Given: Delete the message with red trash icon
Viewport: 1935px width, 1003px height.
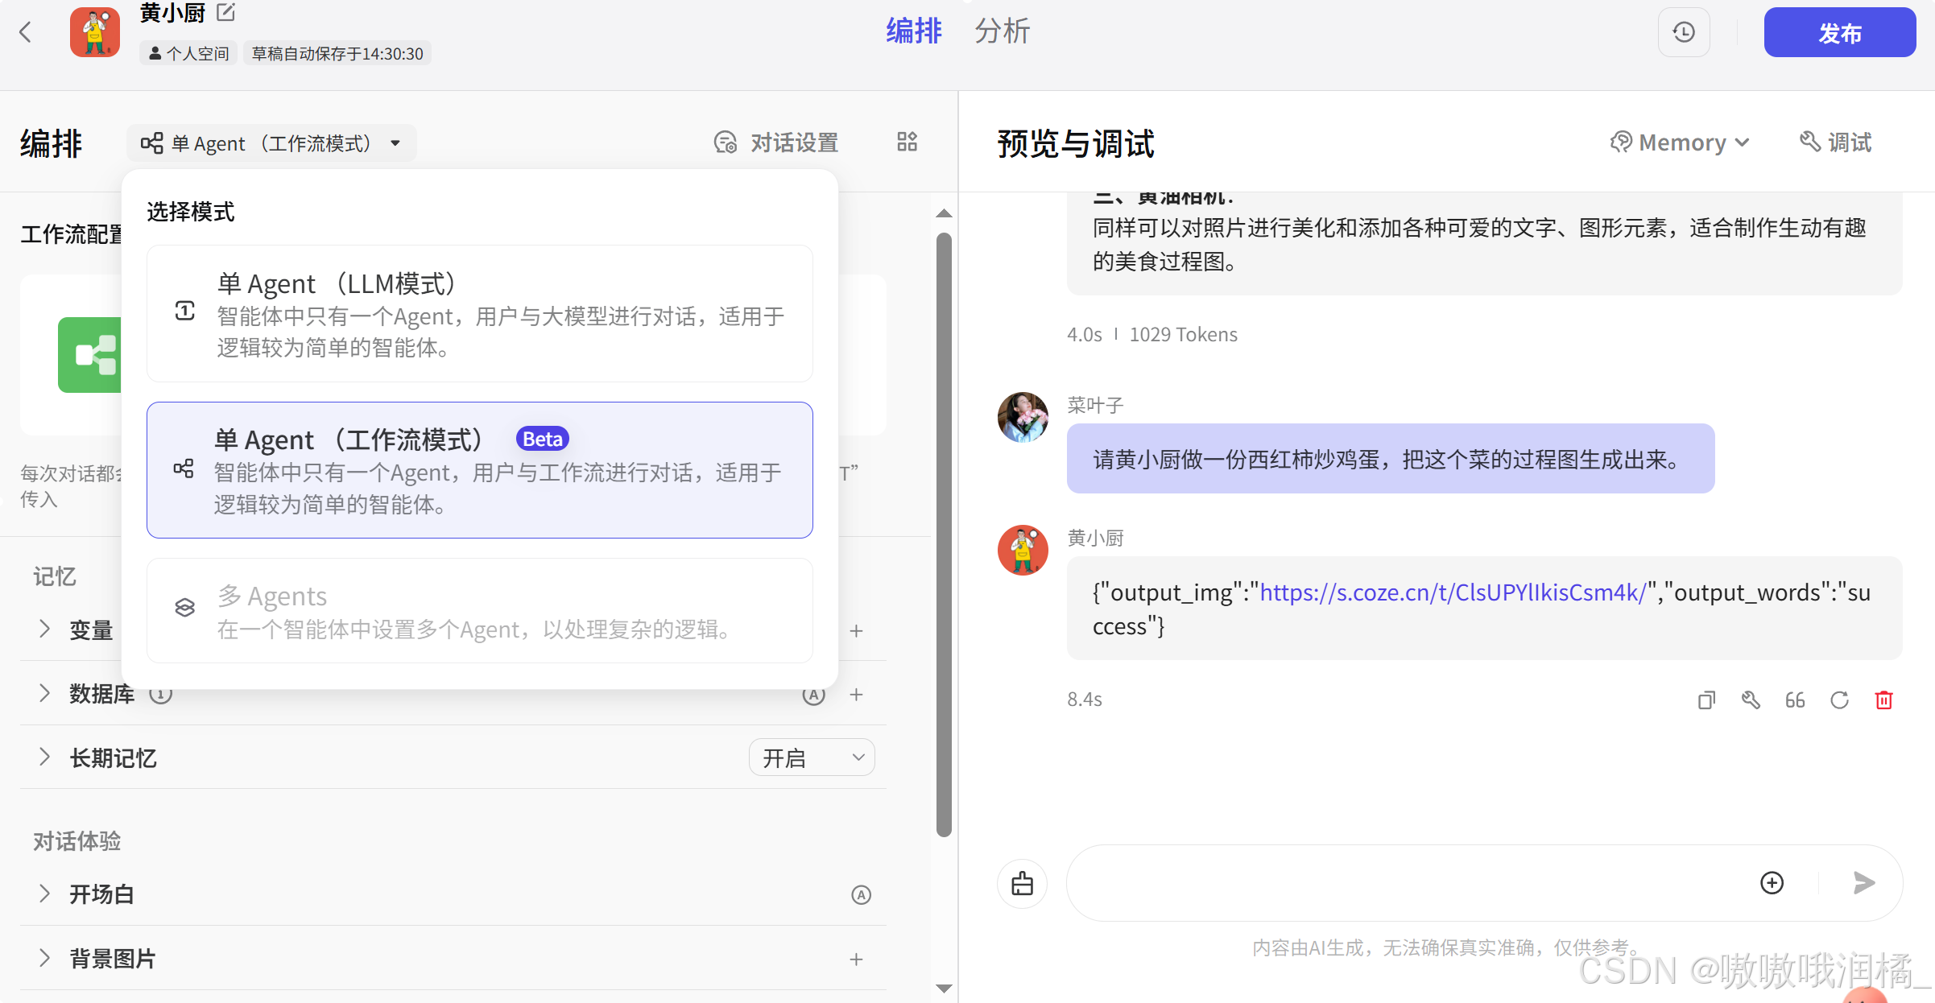Looking at the screenshot, I should pyautogui.click(x=1883, y=700).
